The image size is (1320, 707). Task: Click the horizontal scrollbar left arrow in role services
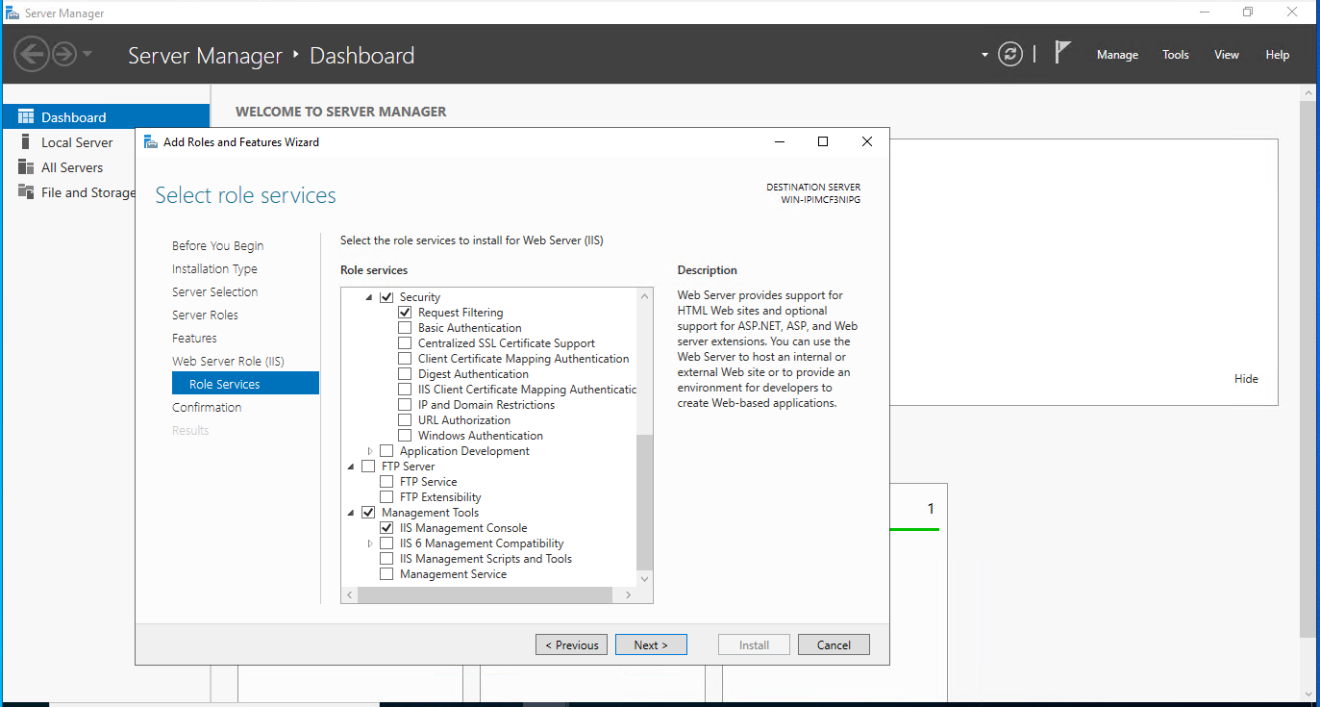[x=350, y=595]
